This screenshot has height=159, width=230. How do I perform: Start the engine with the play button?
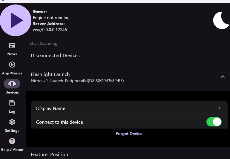[16, 20]
